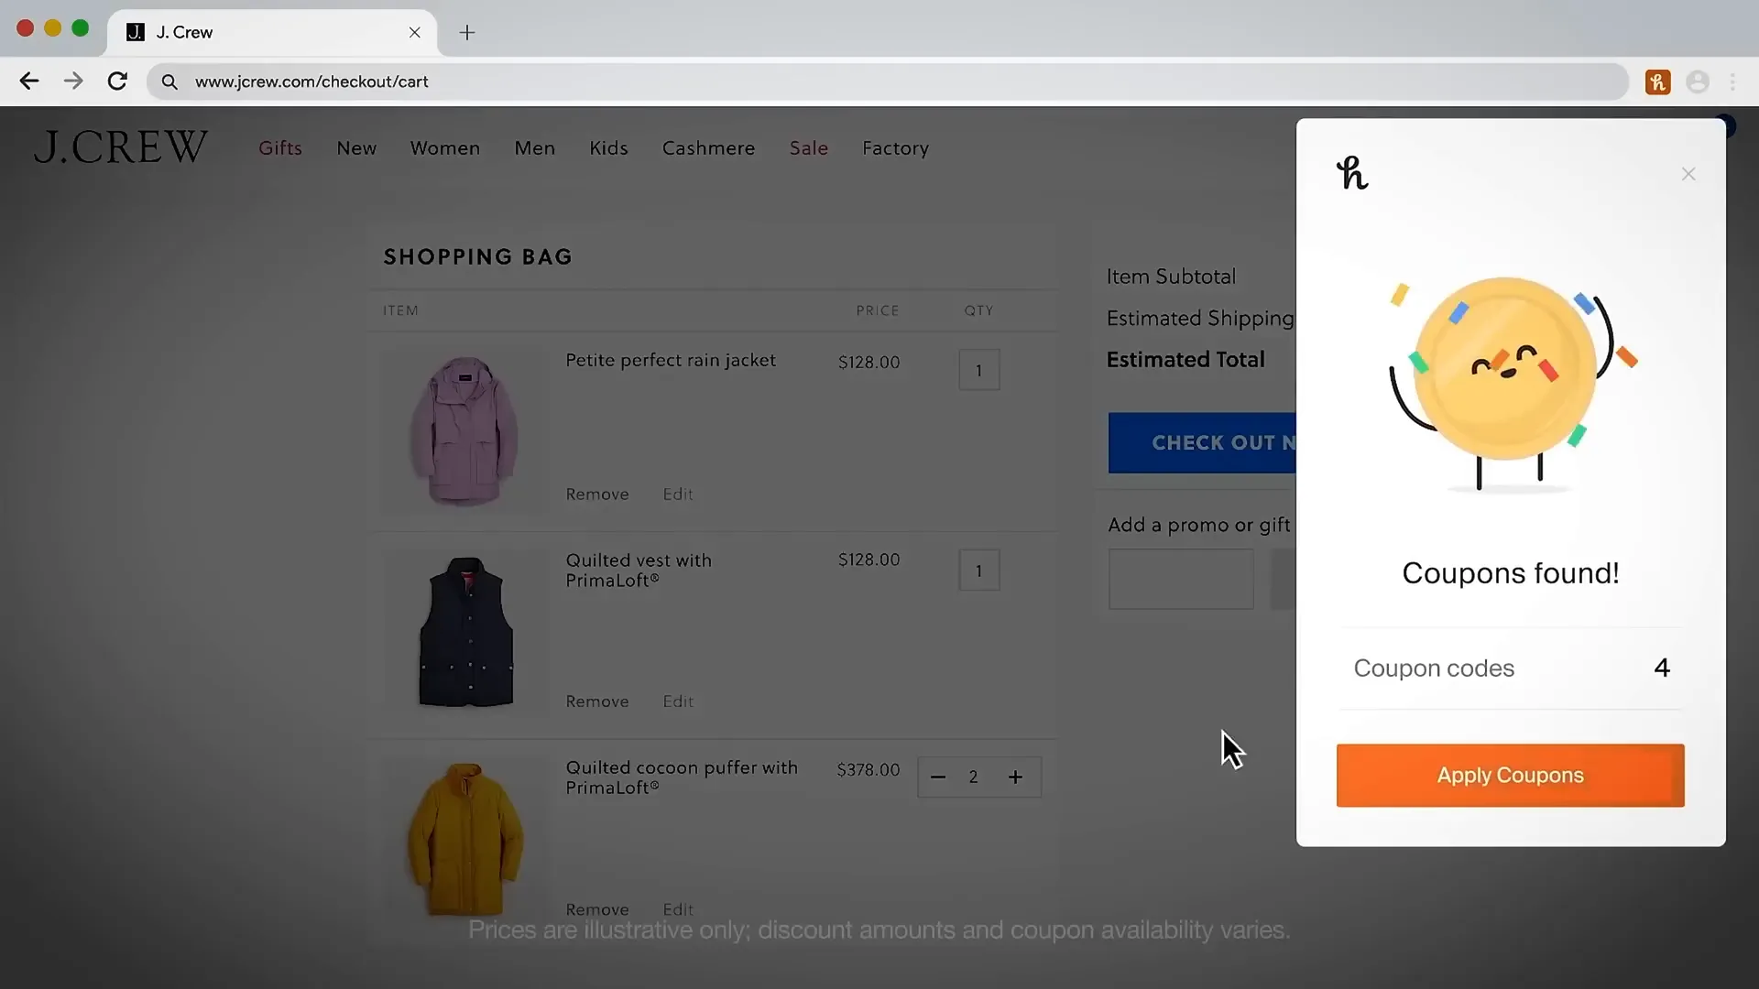Click Remove link for Petite perfect rain jacket

[596, 494]
